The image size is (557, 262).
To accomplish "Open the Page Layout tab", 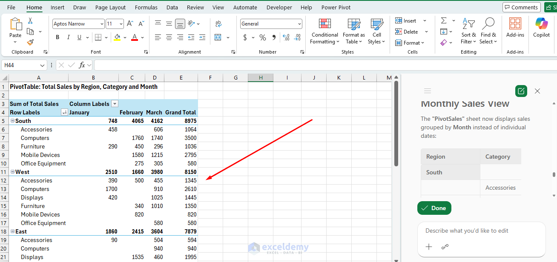I will pyautogui.click(x=110, y=7).
